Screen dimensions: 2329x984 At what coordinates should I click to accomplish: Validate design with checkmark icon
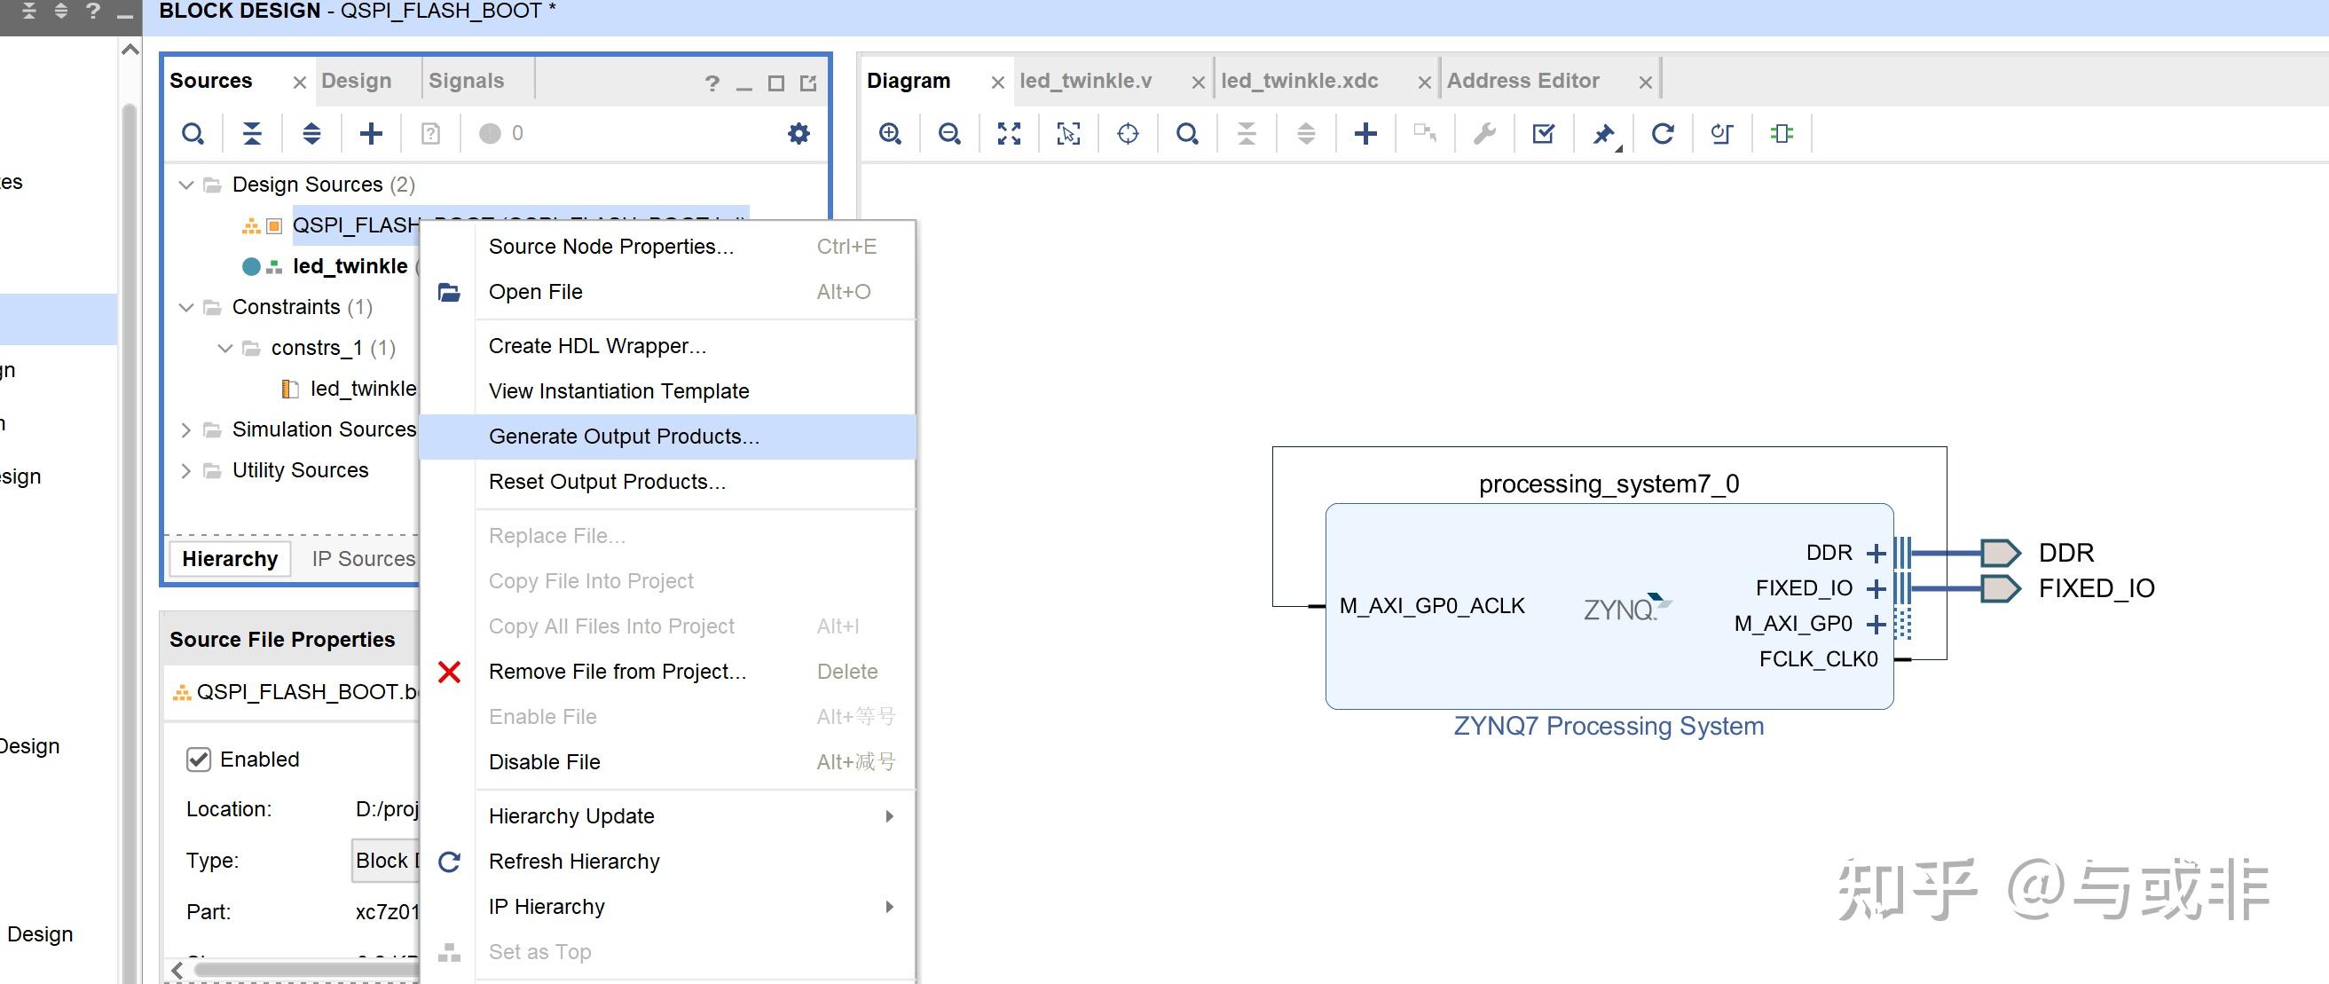1544,134
